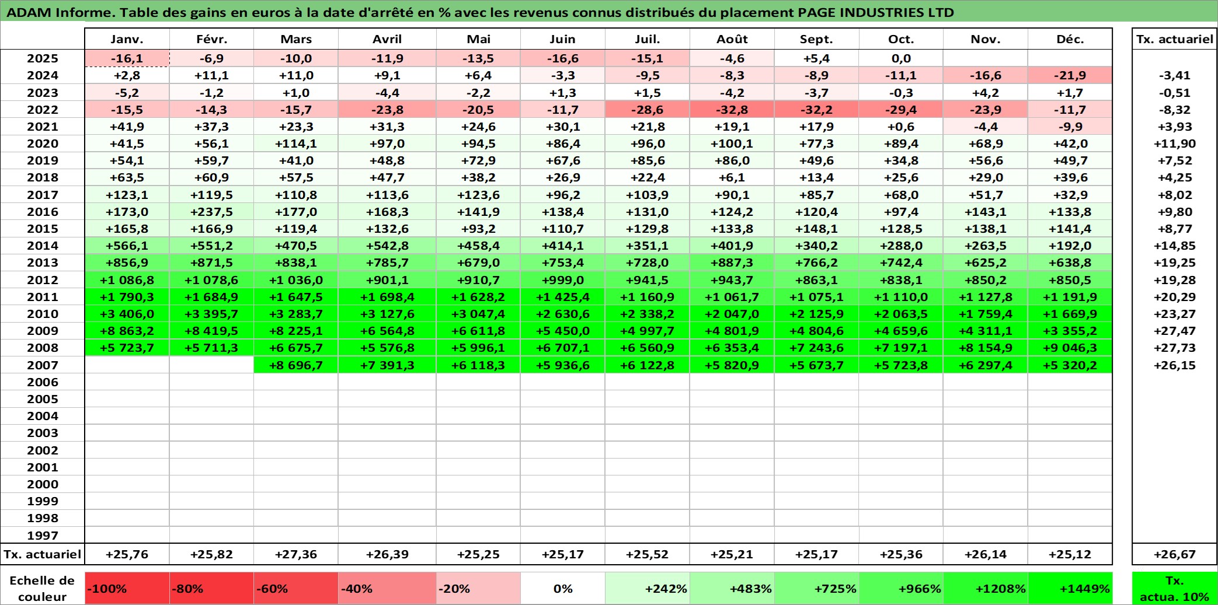Select the 2013 August cell +887,3
1218x605 pixels.
[732, 263]
